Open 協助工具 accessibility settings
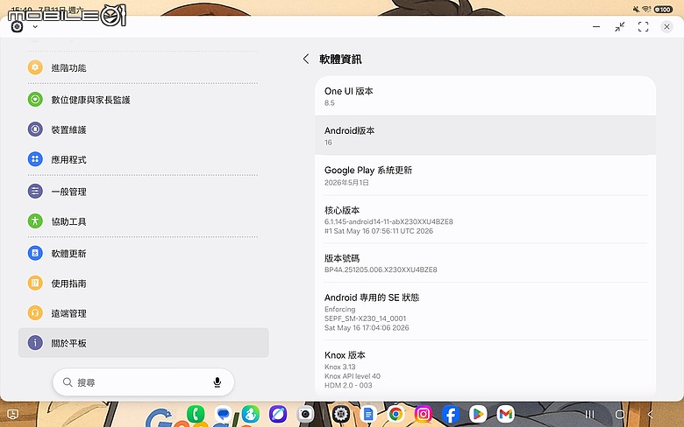684x427 pixels. pyautogui.click(x=143, y=221)
